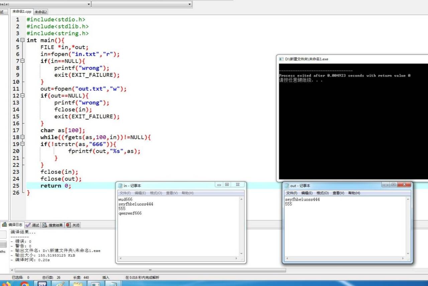Click the 关闭 close panel tab
The image size is (428, 286).
73,225
